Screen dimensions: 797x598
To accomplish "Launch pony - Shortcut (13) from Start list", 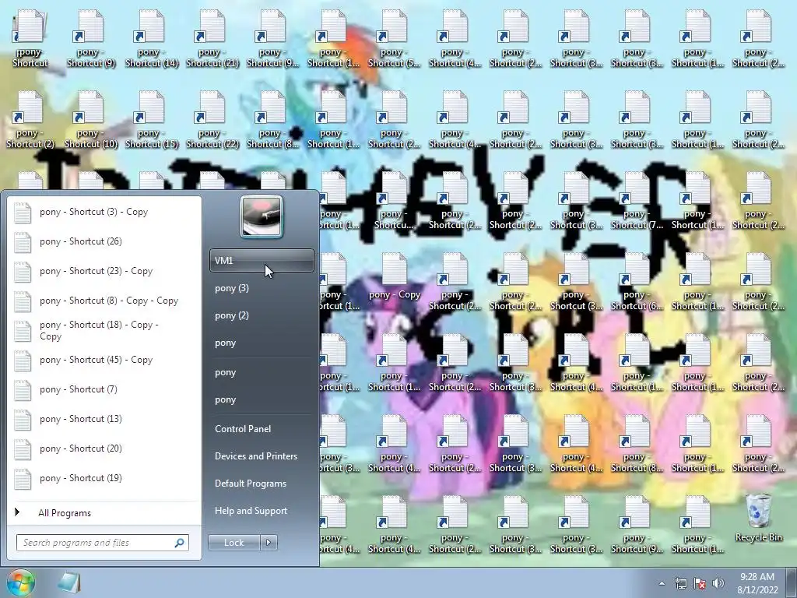I will pyautogui.click(x=104, y=419).
